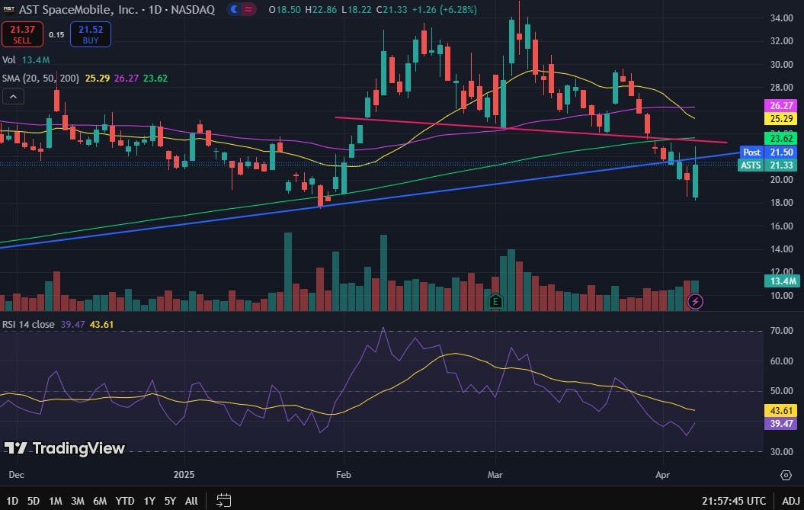Click the Mar label on time axis

point(495,475)
